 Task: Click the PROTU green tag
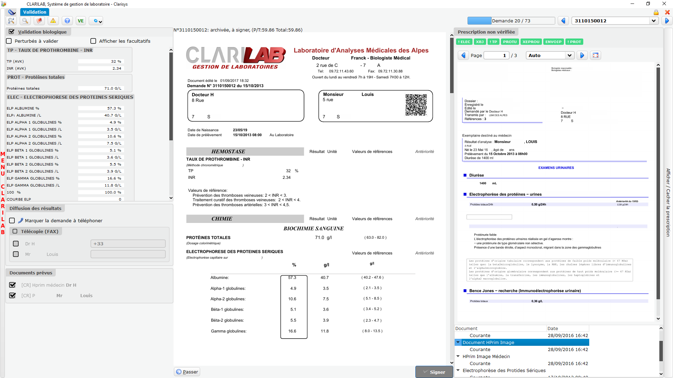510,42
